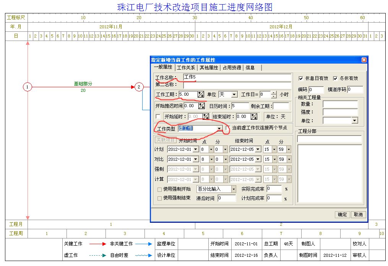Click the 工作日 hours spinner

pos(274,95)
